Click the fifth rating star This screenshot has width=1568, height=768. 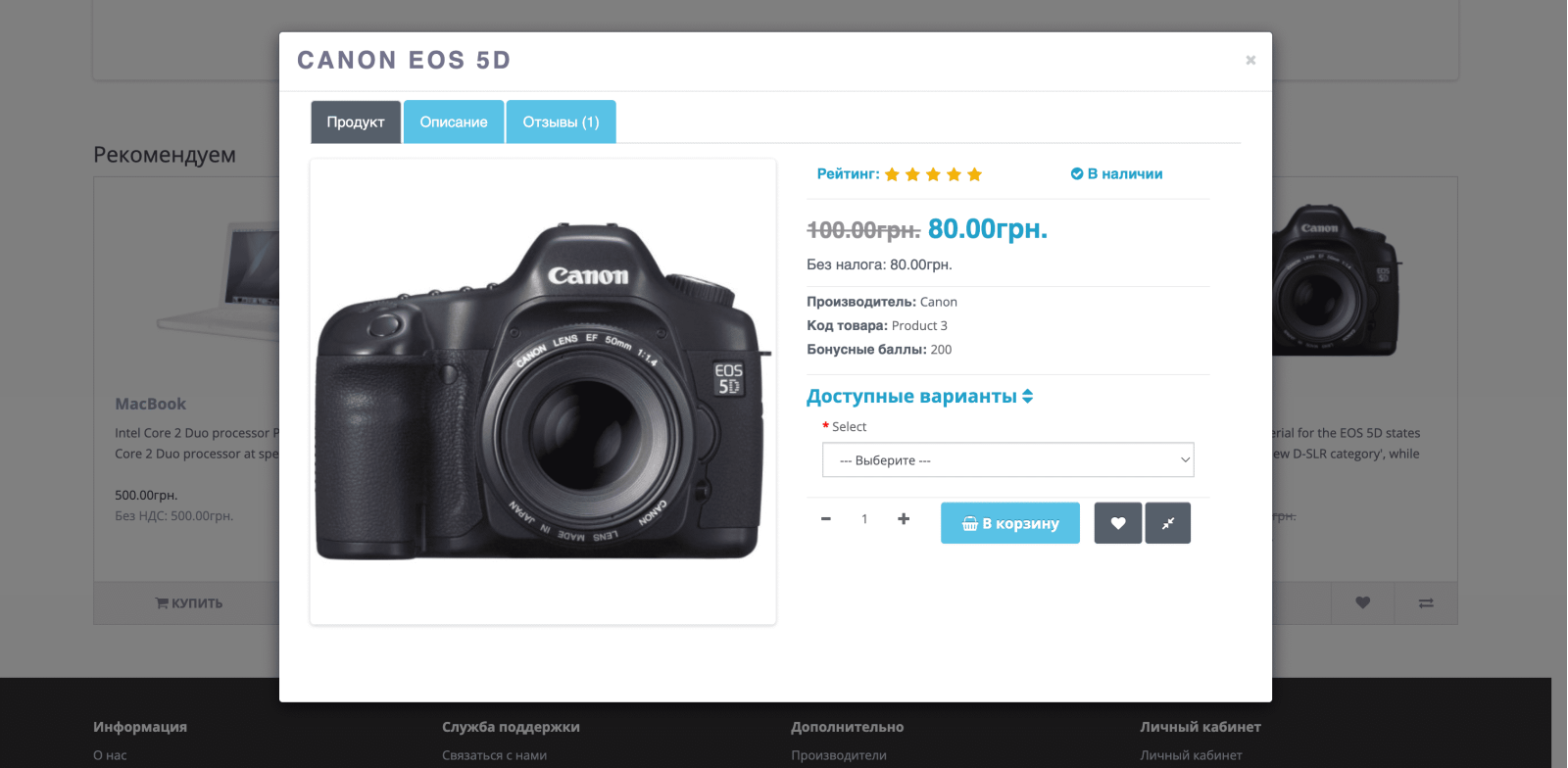coord(974,174)
